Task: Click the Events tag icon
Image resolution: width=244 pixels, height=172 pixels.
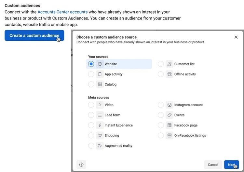Action: pyautogui.click(x=169, y=115)
